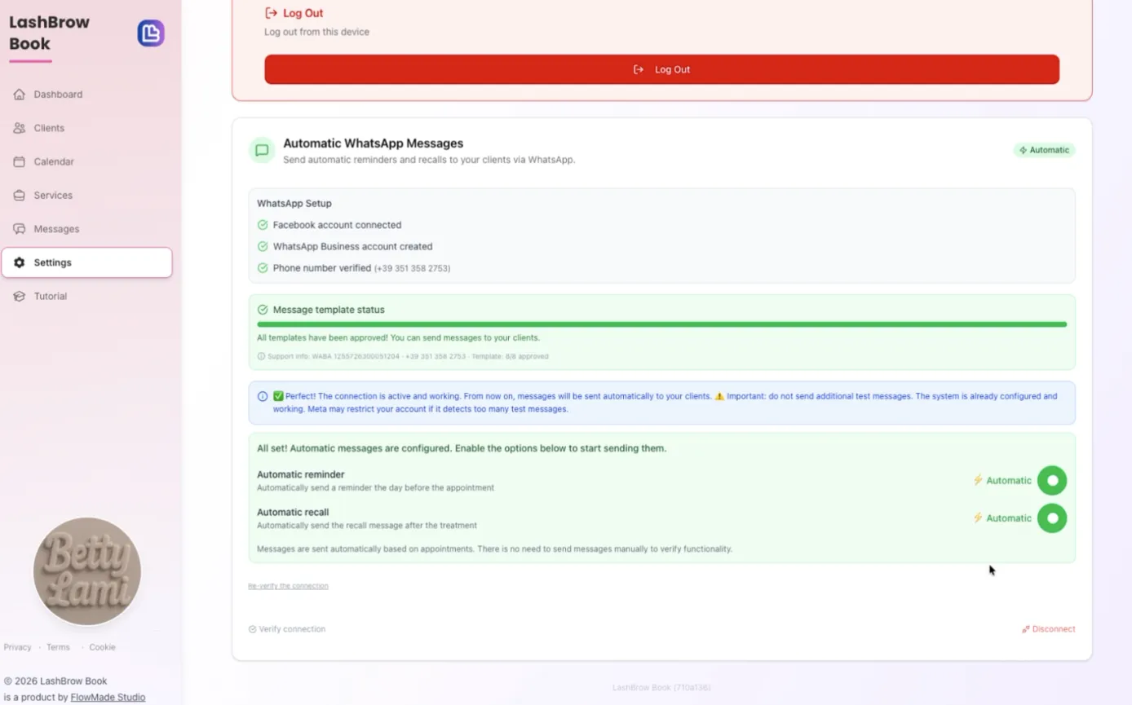
Task: Click the Services icon in sidebar
Action: pos(19,196)
